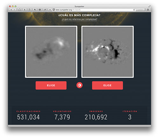The image size is (159, 138).
Task: Enter full screen with the corner arrows icon
Action: coord(149,6)
